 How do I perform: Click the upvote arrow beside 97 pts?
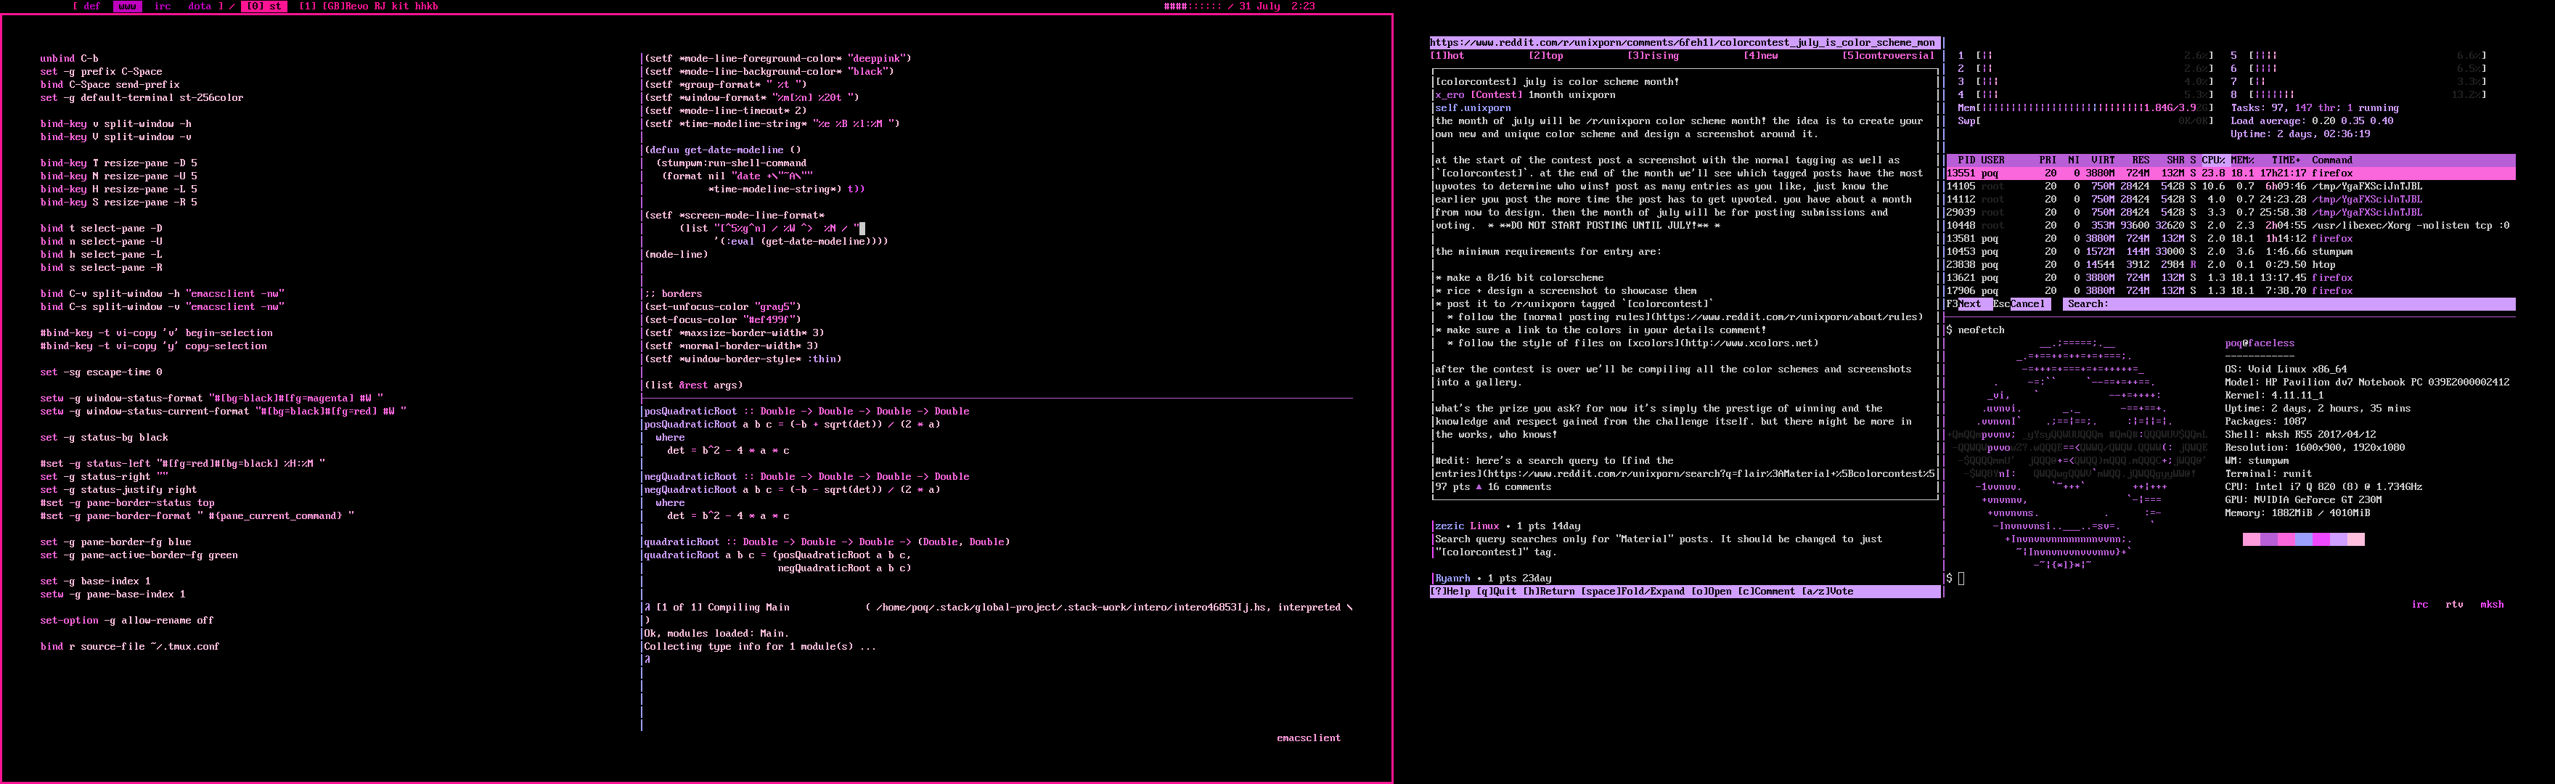click(x=1480, y=487)
